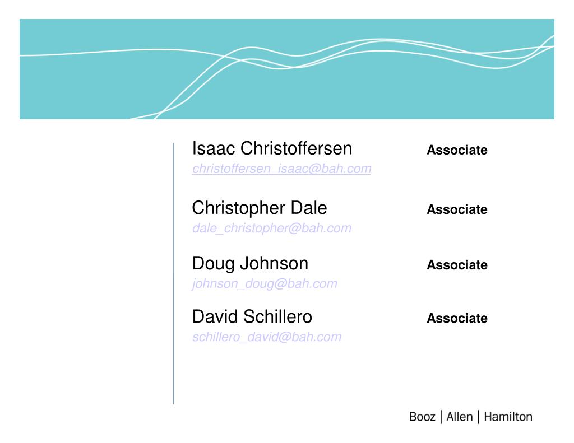Open schillero_david@bah.com email link
The width and height of the screenshot is (574, 443).
[267, 337]
